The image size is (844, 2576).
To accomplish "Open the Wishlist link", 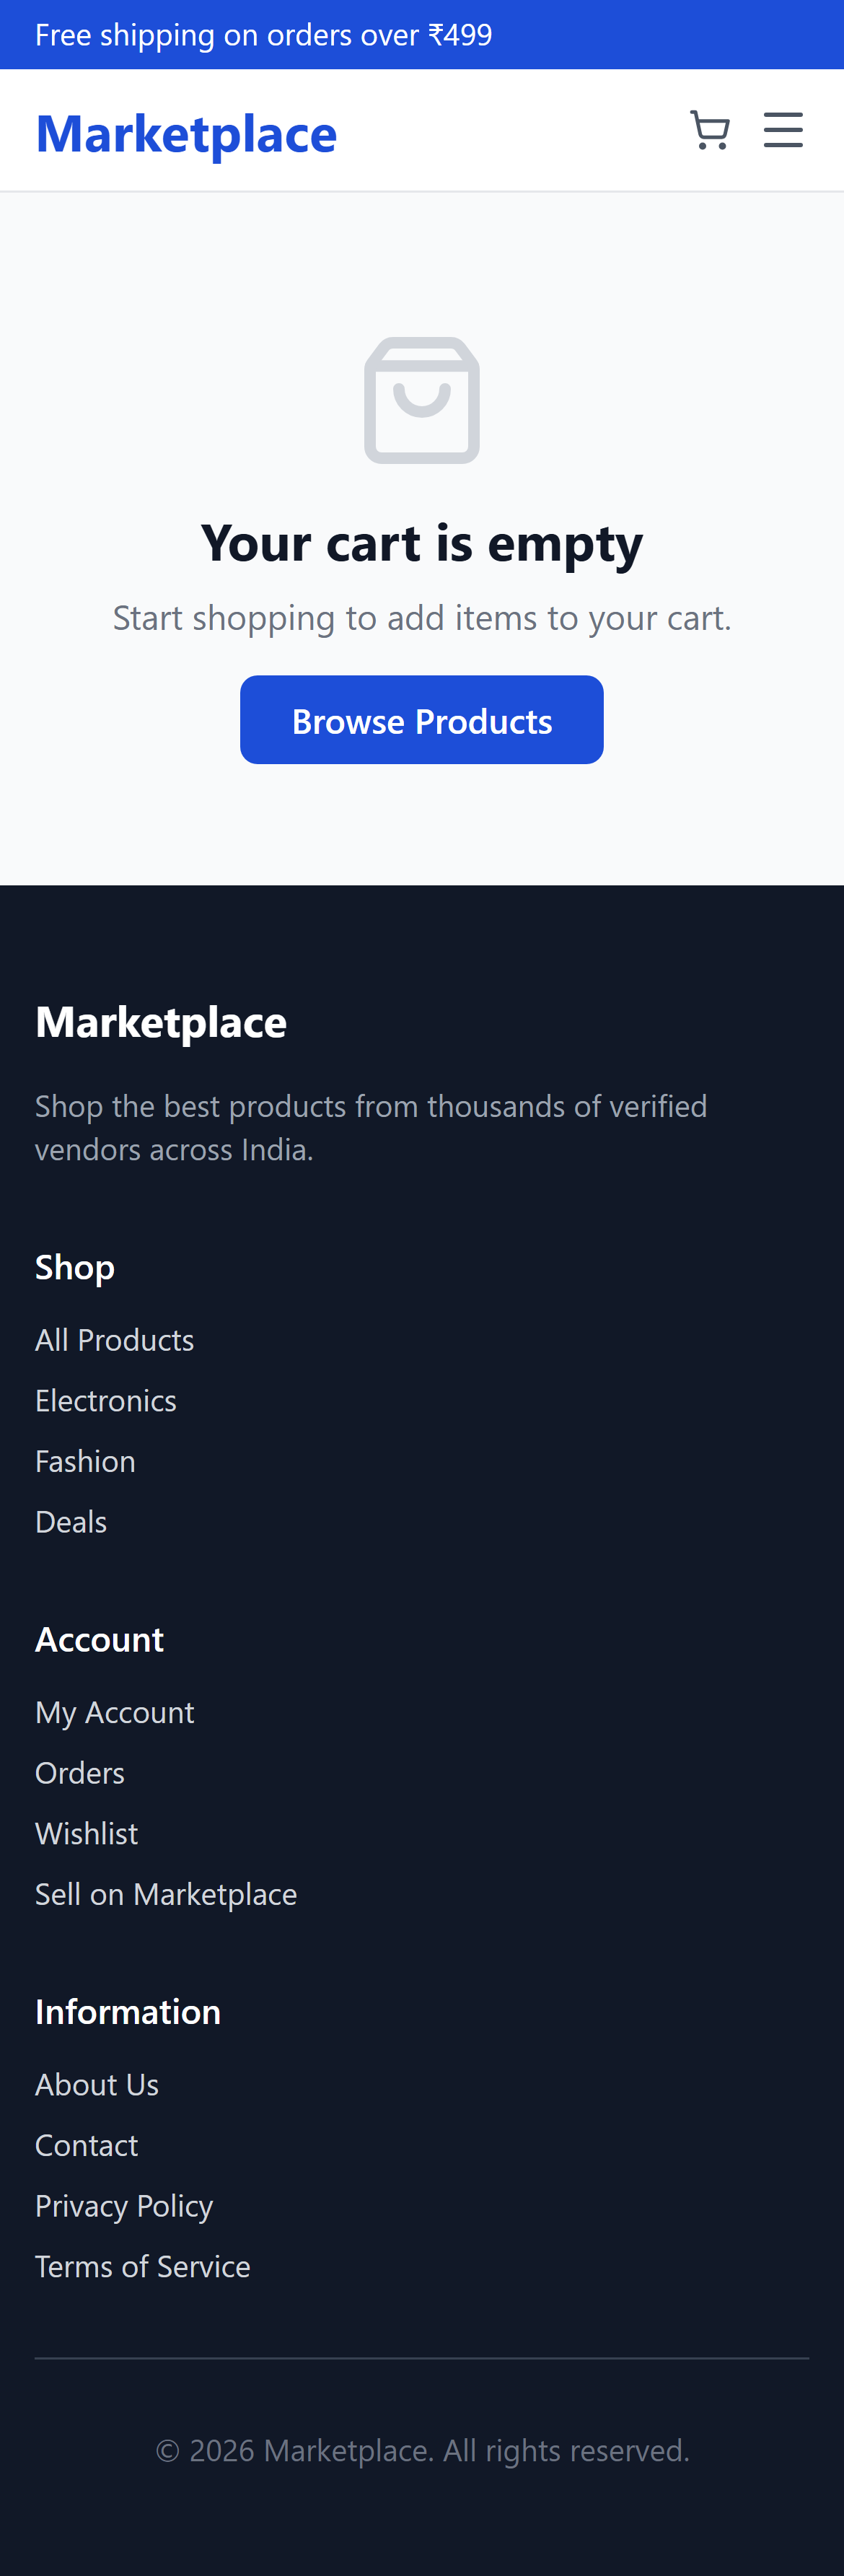I will tap(86, 1834).
